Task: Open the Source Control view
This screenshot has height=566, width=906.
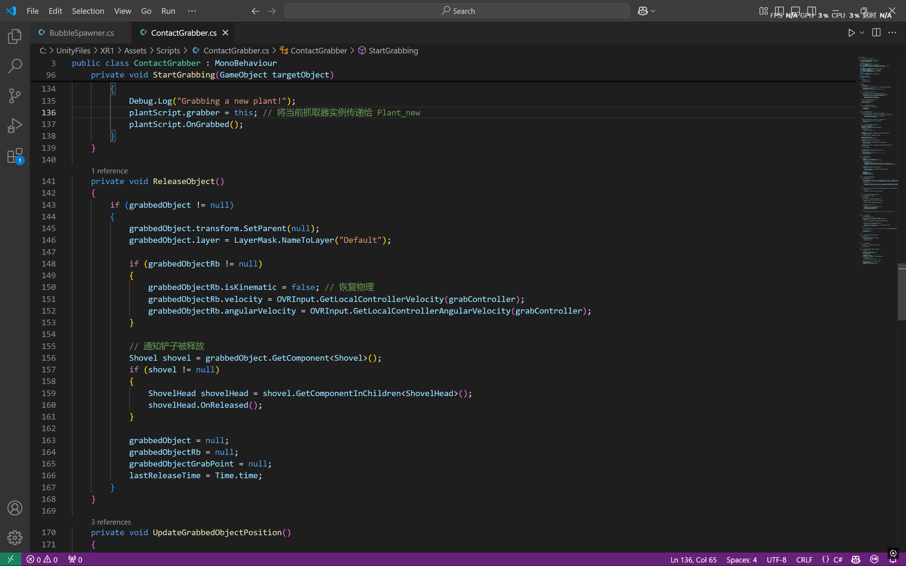Action: click(14, 96)
